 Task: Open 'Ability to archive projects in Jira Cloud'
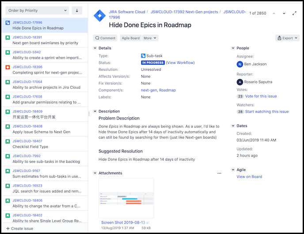coord(46,88)
